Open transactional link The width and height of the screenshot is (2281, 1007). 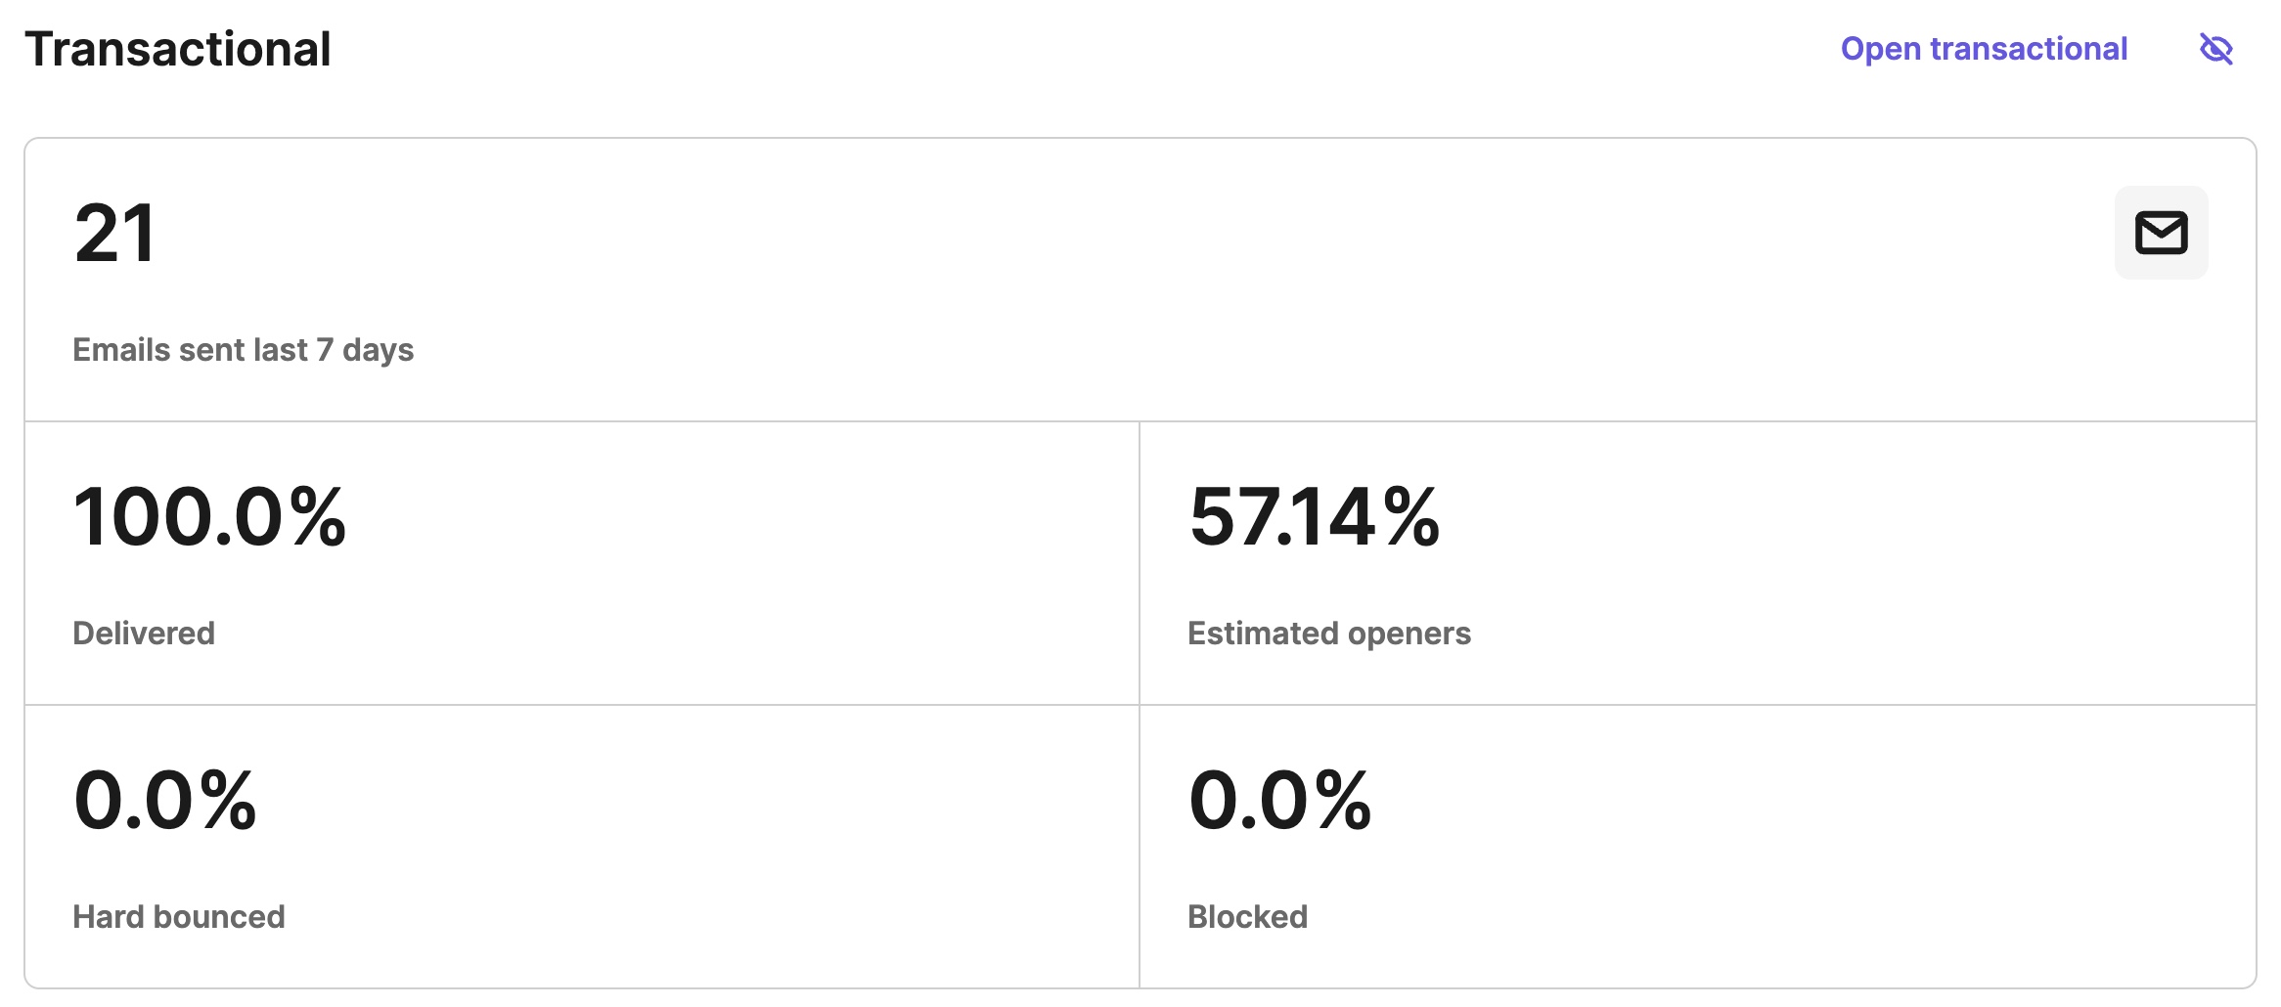(1984, 49)
